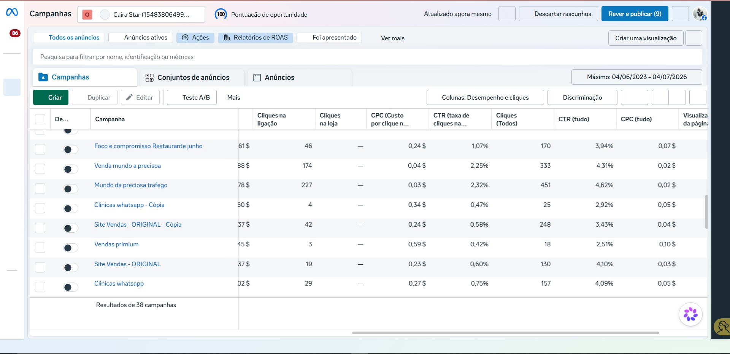Select checkbox for Site Vendas - ORIGINAL - Cópia
The image size is (730, 354).
click(x=40, y=228)
